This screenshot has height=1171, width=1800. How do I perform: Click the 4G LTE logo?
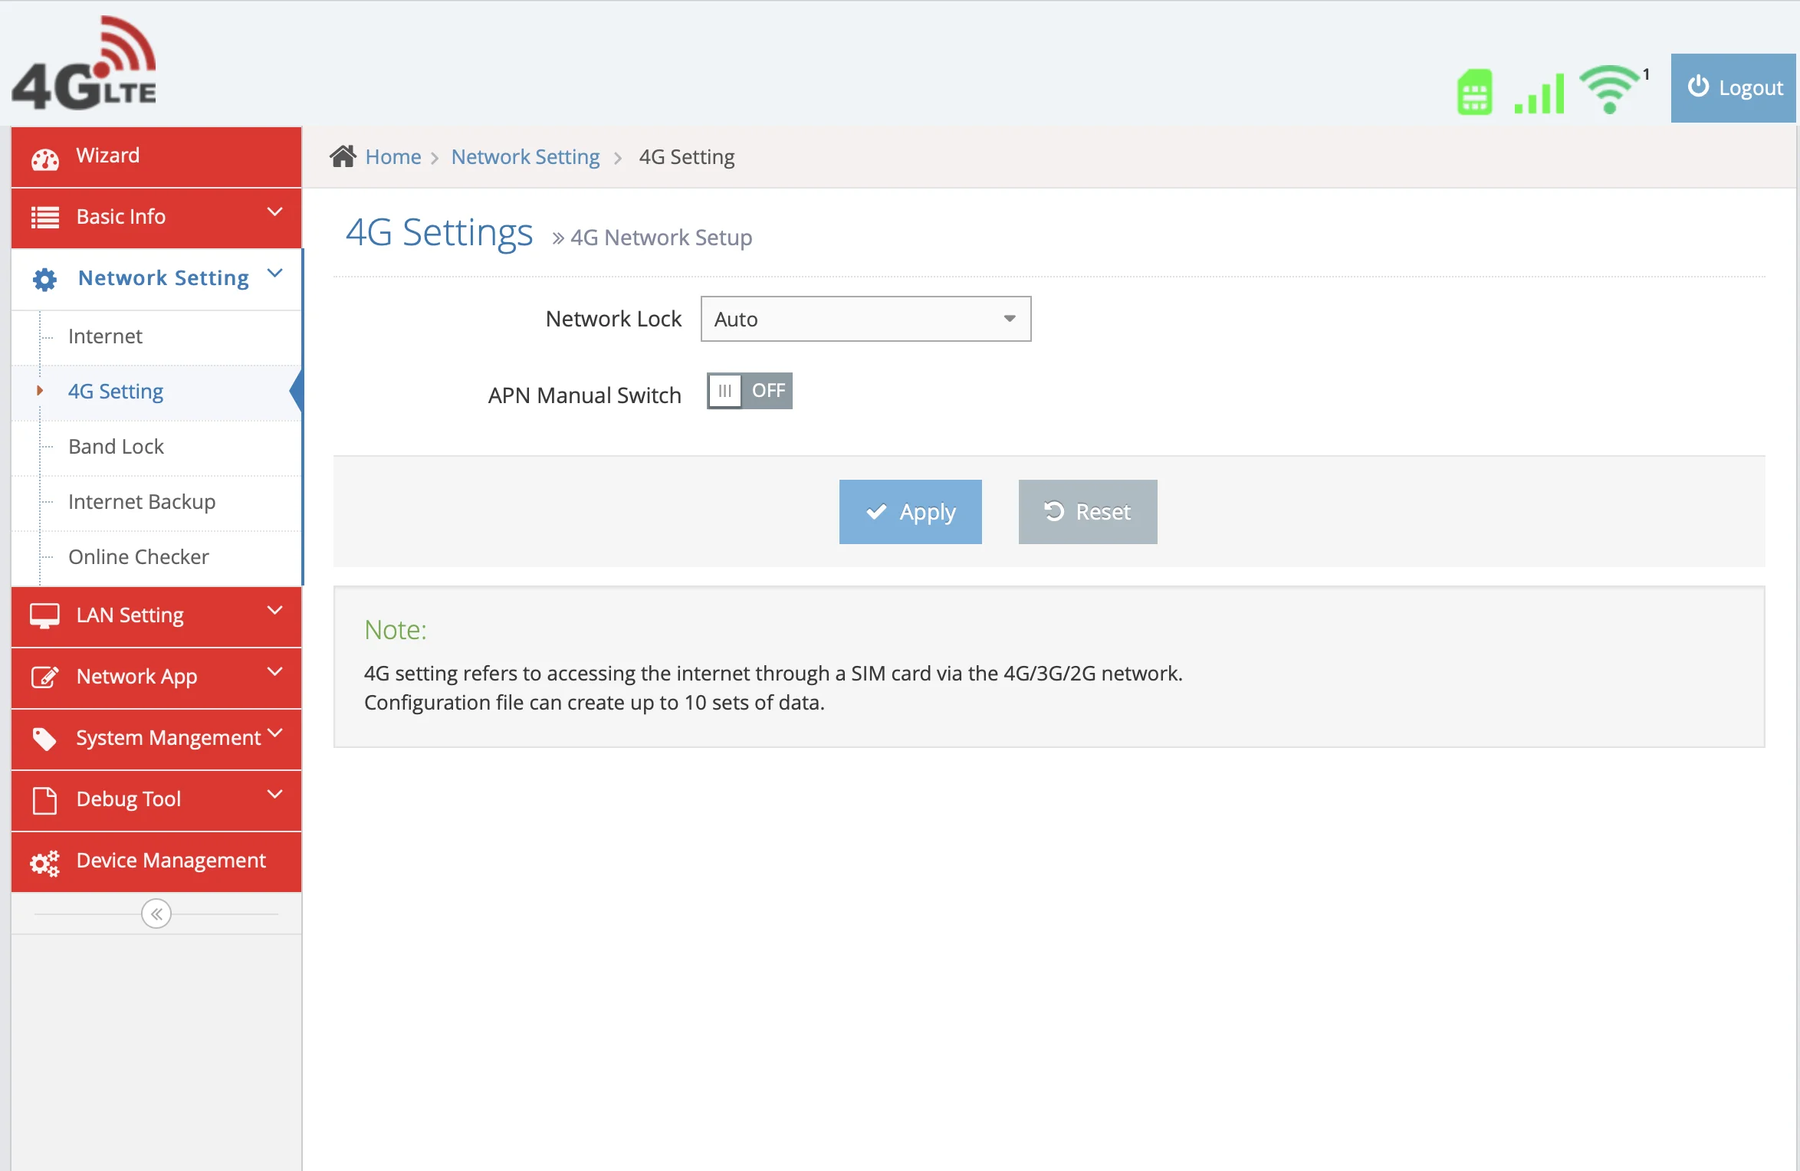84,64
